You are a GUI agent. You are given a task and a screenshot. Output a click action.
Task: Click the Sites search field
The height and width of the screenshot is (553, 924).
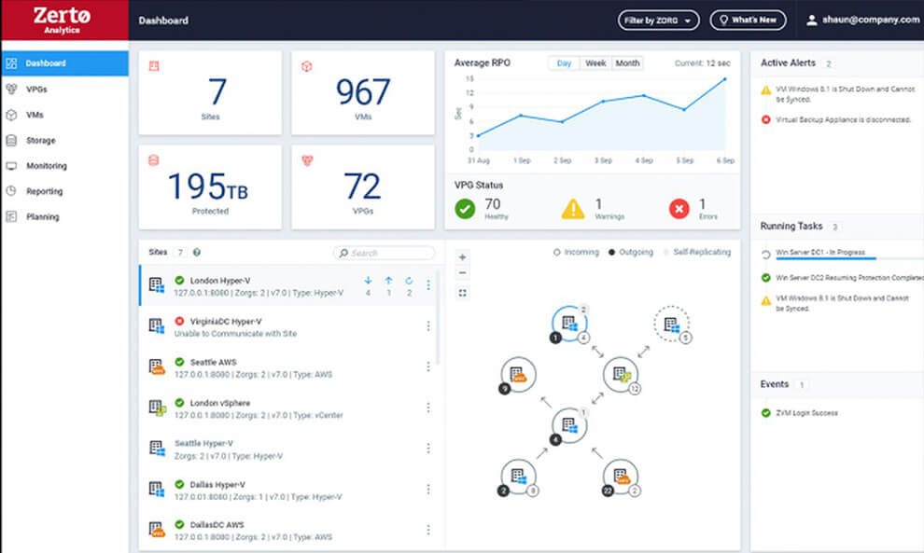point(383,252)
